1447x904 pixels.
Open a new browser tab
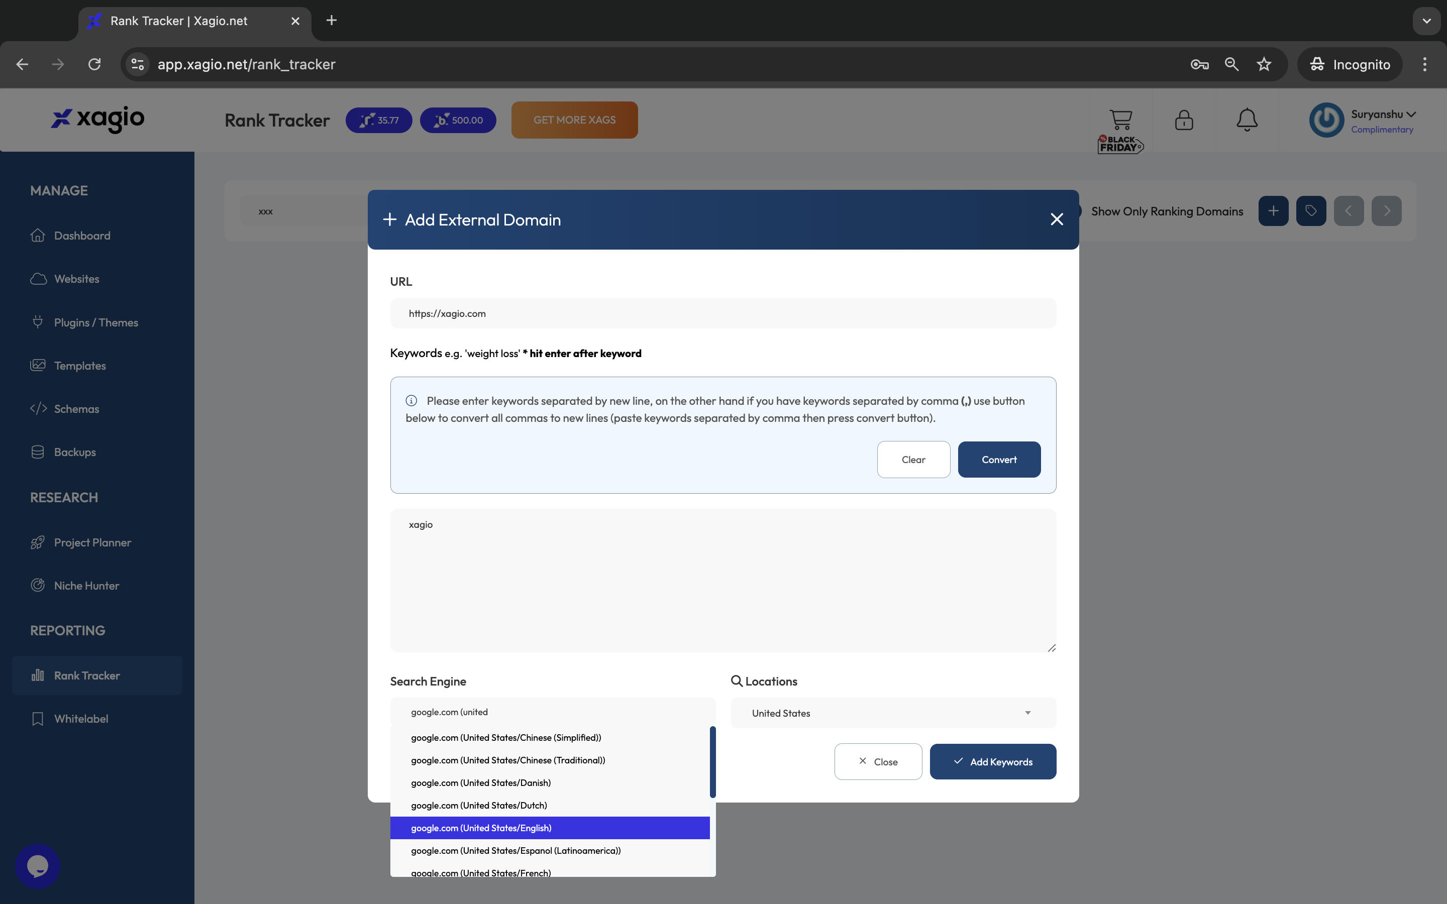click(x=331, y=21)
